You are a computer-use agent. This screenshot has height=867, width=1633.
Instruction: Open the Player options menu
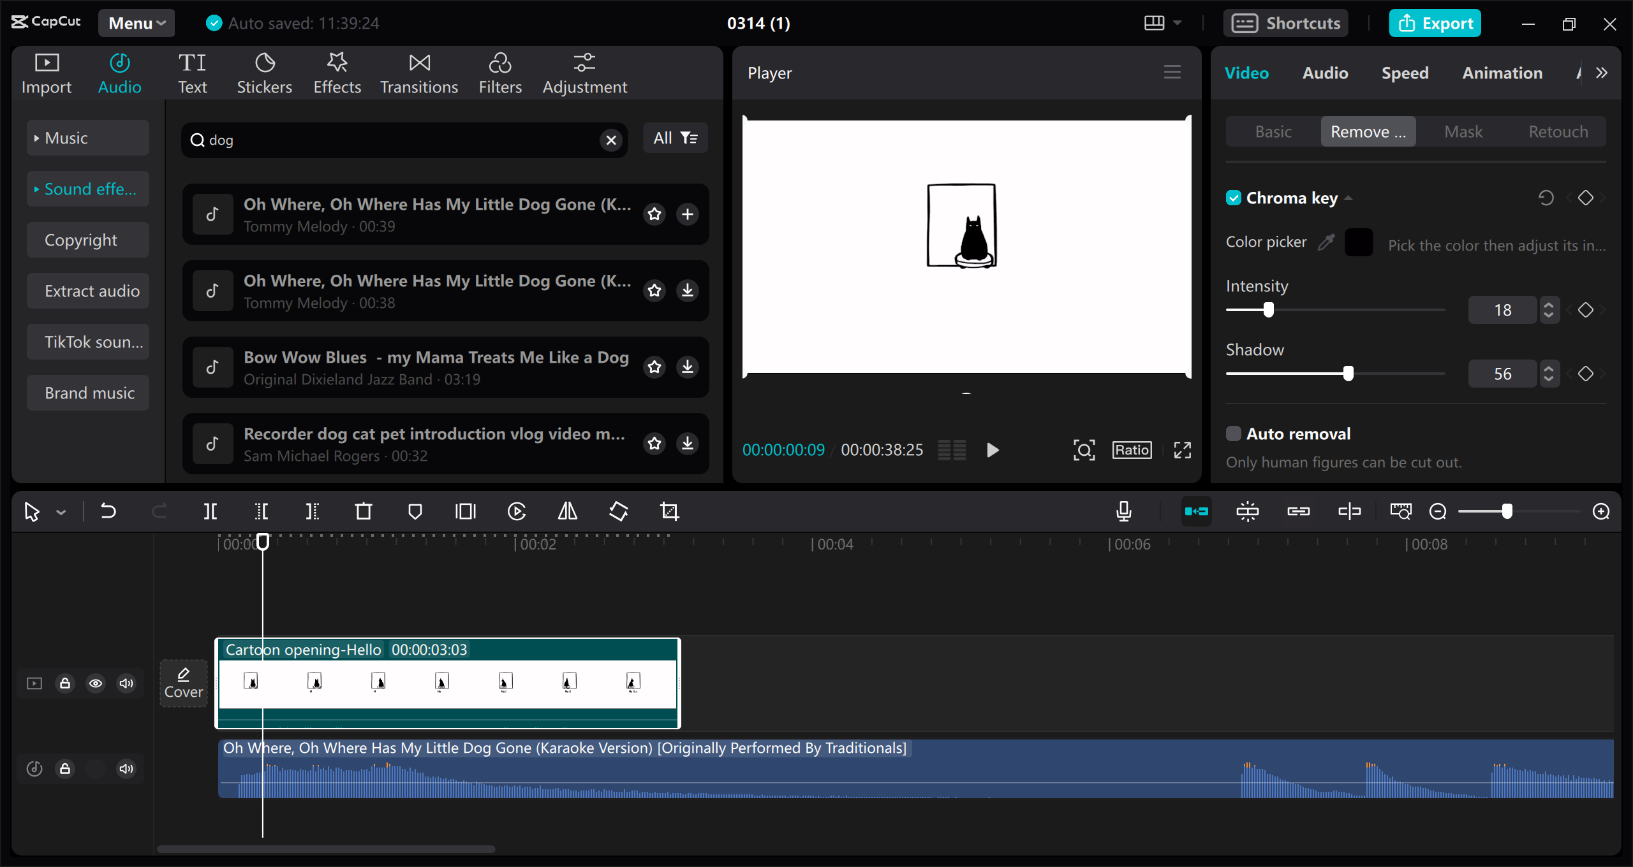1172,73
